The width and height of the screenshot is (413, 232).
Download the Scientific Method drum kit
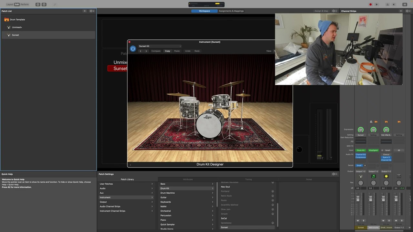click(x=273, y=205)
